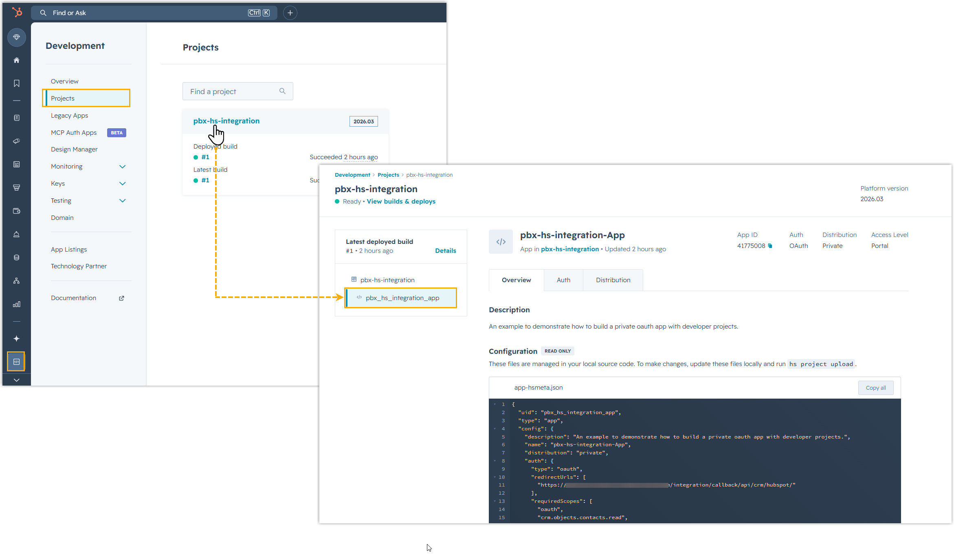This screenshot has width=954, height=557.
Task: Collapse code fold arrow at line 1
Action: point(495,404)
